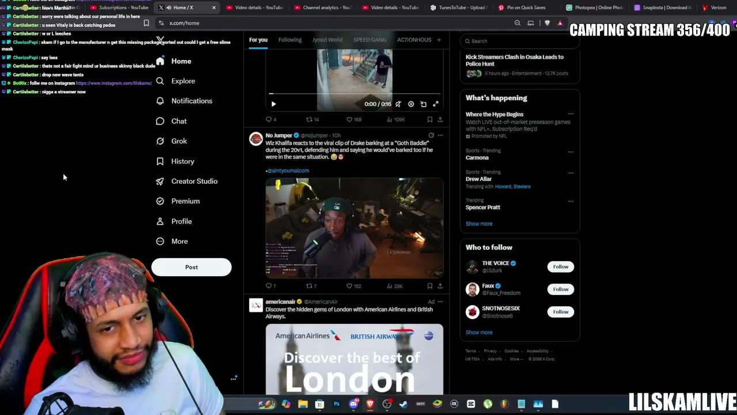Open the AC7IONHOUS timeline tab
737x415 pixels.
coord(414,40)
